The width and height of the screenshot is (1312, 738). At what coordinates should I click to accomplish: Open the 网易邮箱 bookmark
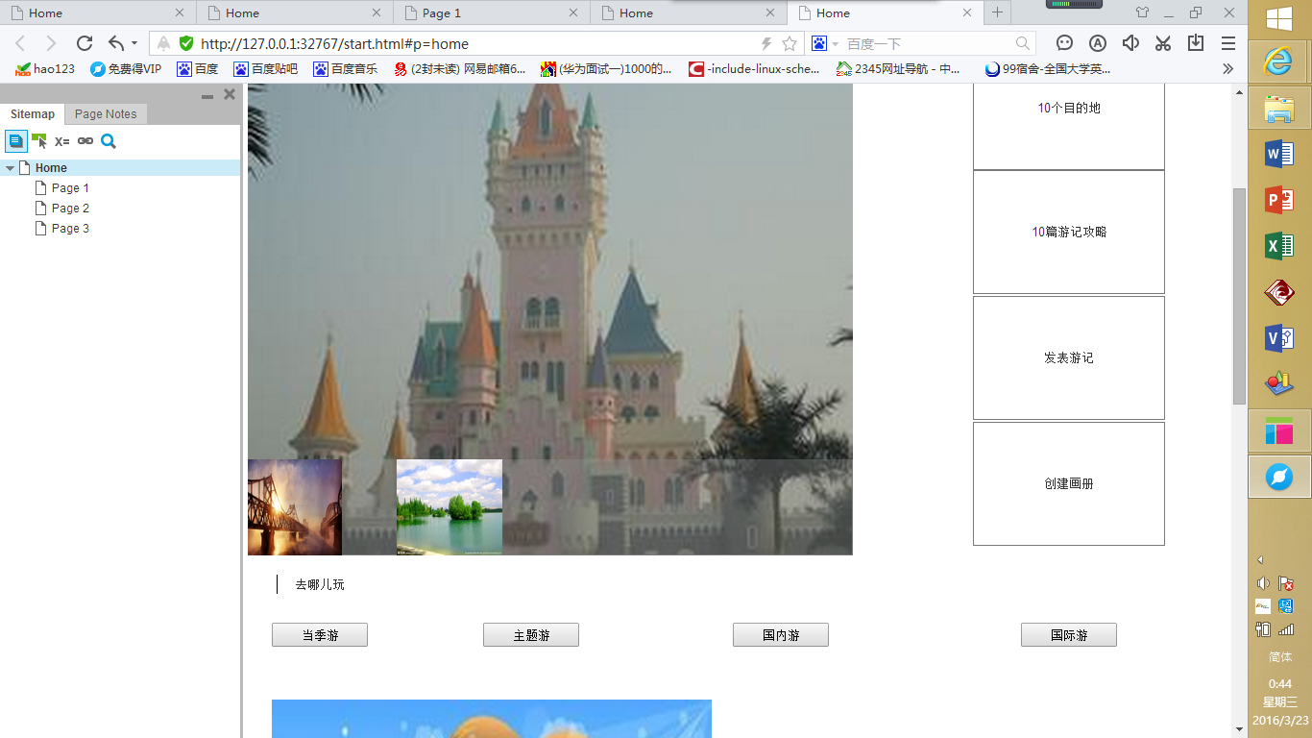[x=460, y=69]
